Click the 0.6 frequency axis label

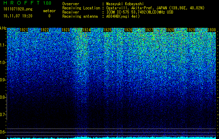pyautogui.click(x=3, y=132)
